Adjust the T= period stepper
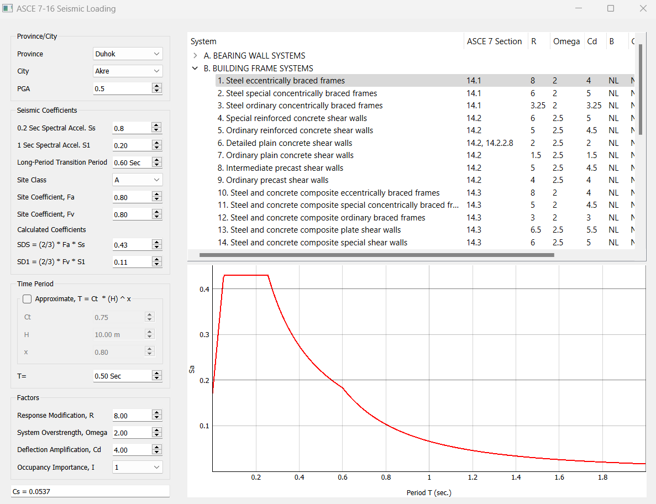Image resolution: width=656 pixels, height=504 pixels. click(157, 376)
